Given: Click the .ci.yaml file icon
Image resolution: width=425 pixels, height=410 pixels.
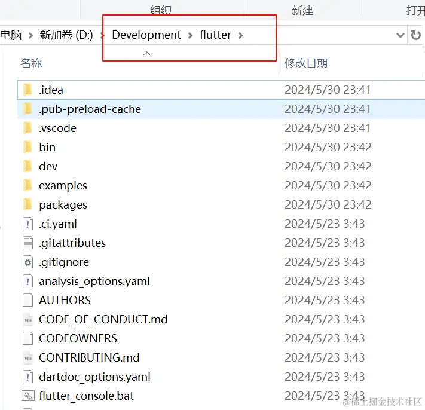Looking at the screenshot, I should [x=27, y=224].
